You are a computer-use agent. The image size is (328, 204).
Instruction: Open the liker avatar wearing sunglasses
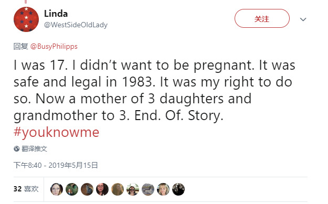(x=133, y=189)
